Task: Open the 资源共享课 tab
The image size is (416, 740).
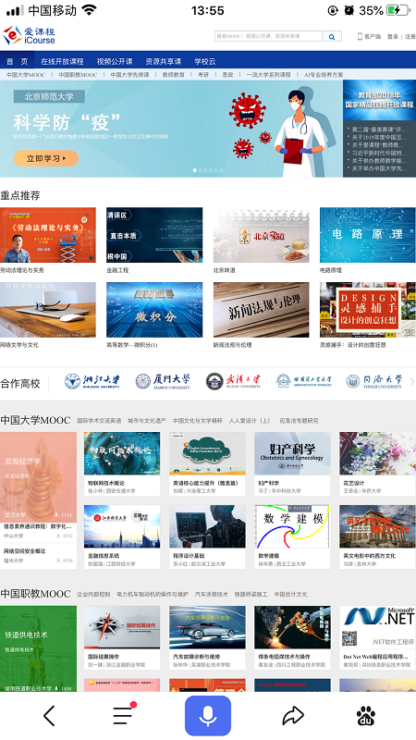Action: (164, 61)
